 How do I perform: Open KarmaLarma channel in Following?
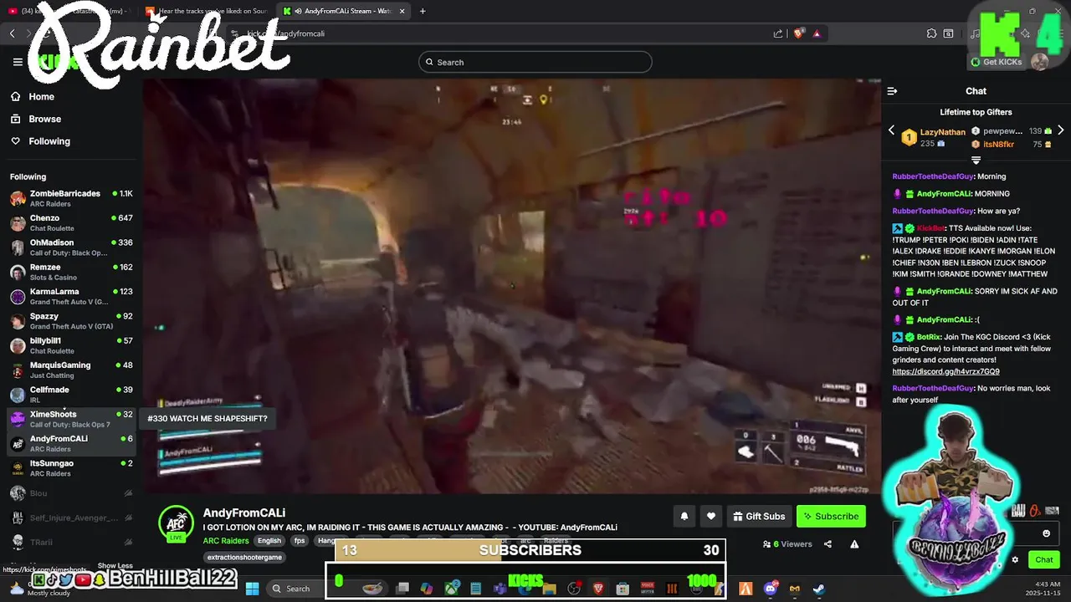71,296
